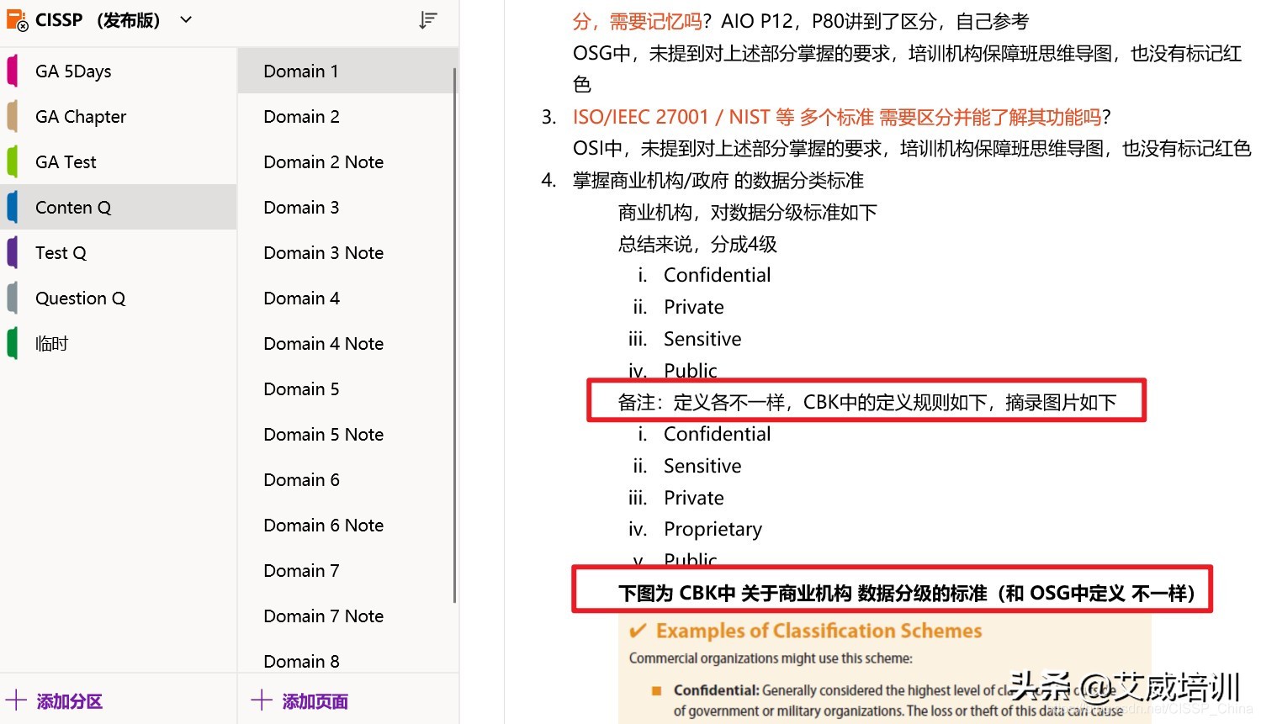
Task: Click the page sorting icon
Action: pos(428,19)
